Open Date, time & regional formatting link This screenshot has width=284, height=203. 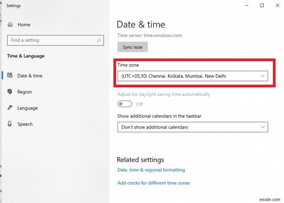tap(151, 170)
